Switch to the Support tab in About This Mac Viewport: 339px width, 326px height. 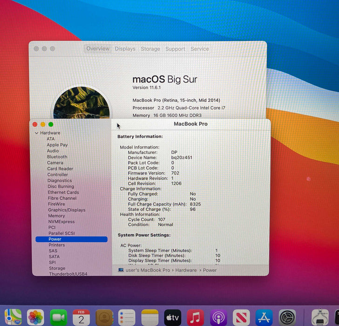click(176, 49)
